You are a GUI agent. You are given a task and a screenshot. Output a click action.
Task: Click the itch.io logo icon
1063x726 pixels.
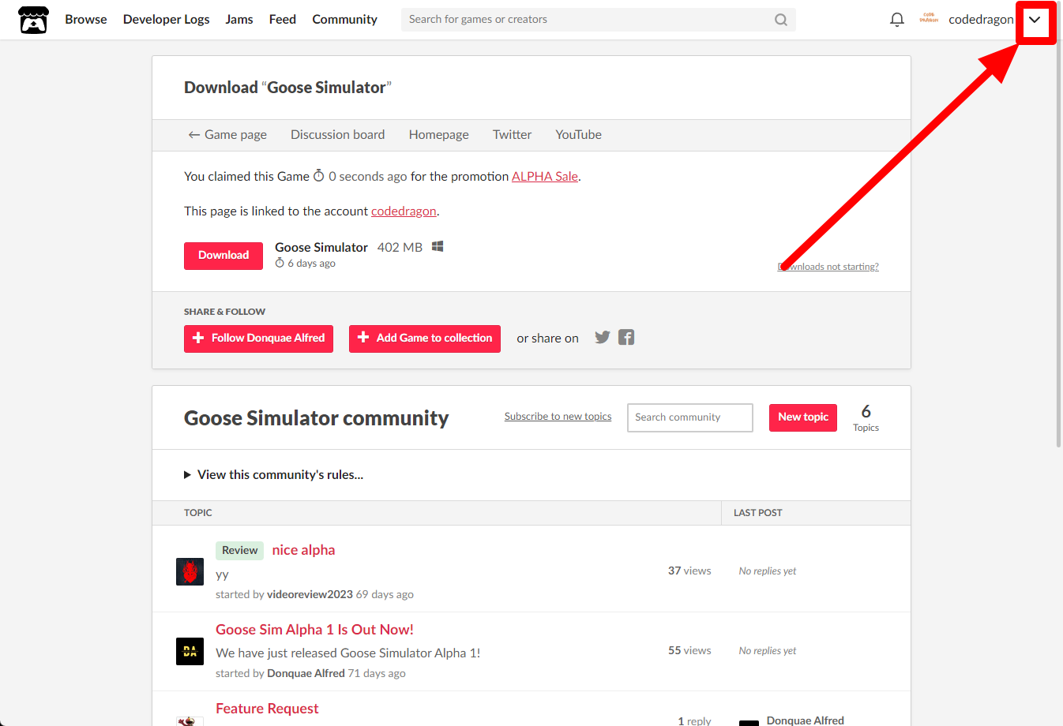(33, 20)
